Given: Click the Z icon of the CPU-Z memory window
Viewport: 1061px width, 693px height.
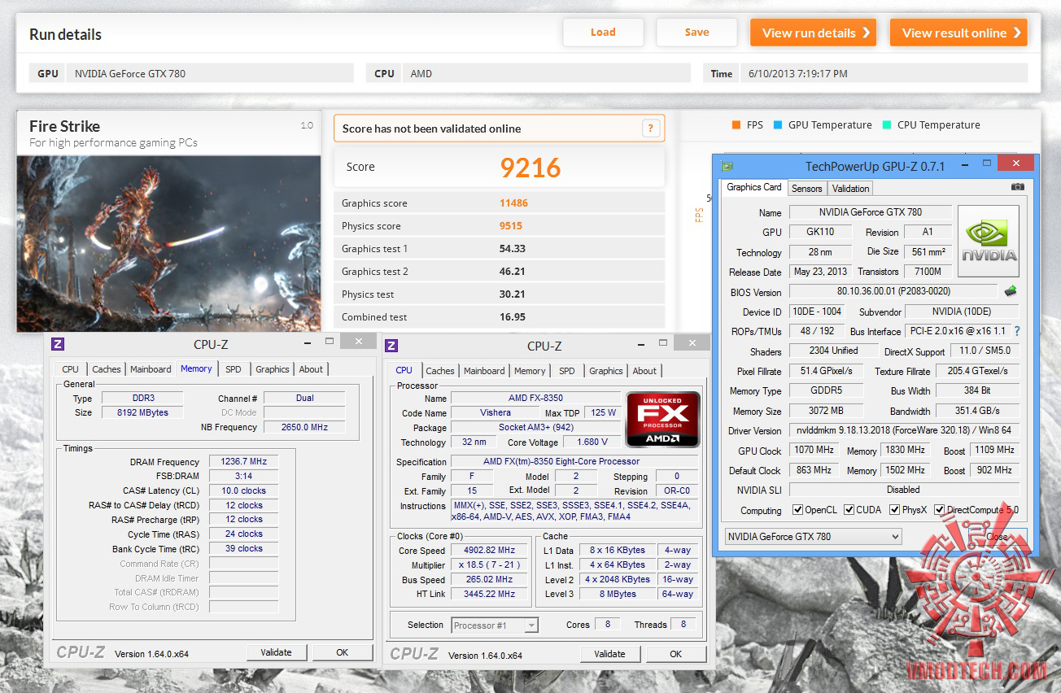Looking at the screenshot, I should tap(58, 344).
